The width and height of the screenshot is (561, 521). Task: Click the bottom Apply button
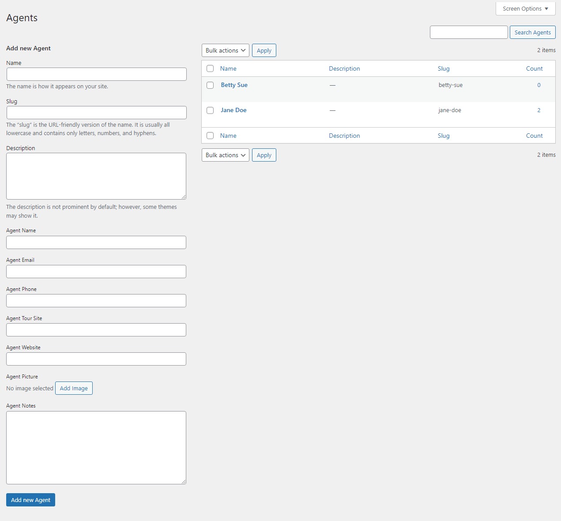(x=264, y=155)
